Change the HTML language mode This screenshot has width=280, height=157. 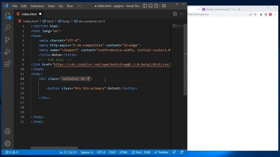click(123, 152)
